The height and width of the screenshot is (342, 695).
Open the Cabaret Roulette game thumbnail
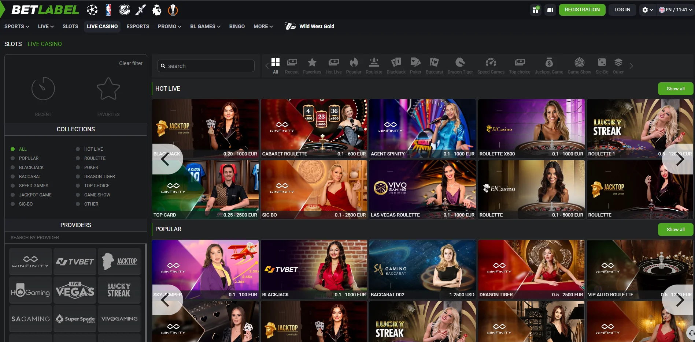[314, 128]
